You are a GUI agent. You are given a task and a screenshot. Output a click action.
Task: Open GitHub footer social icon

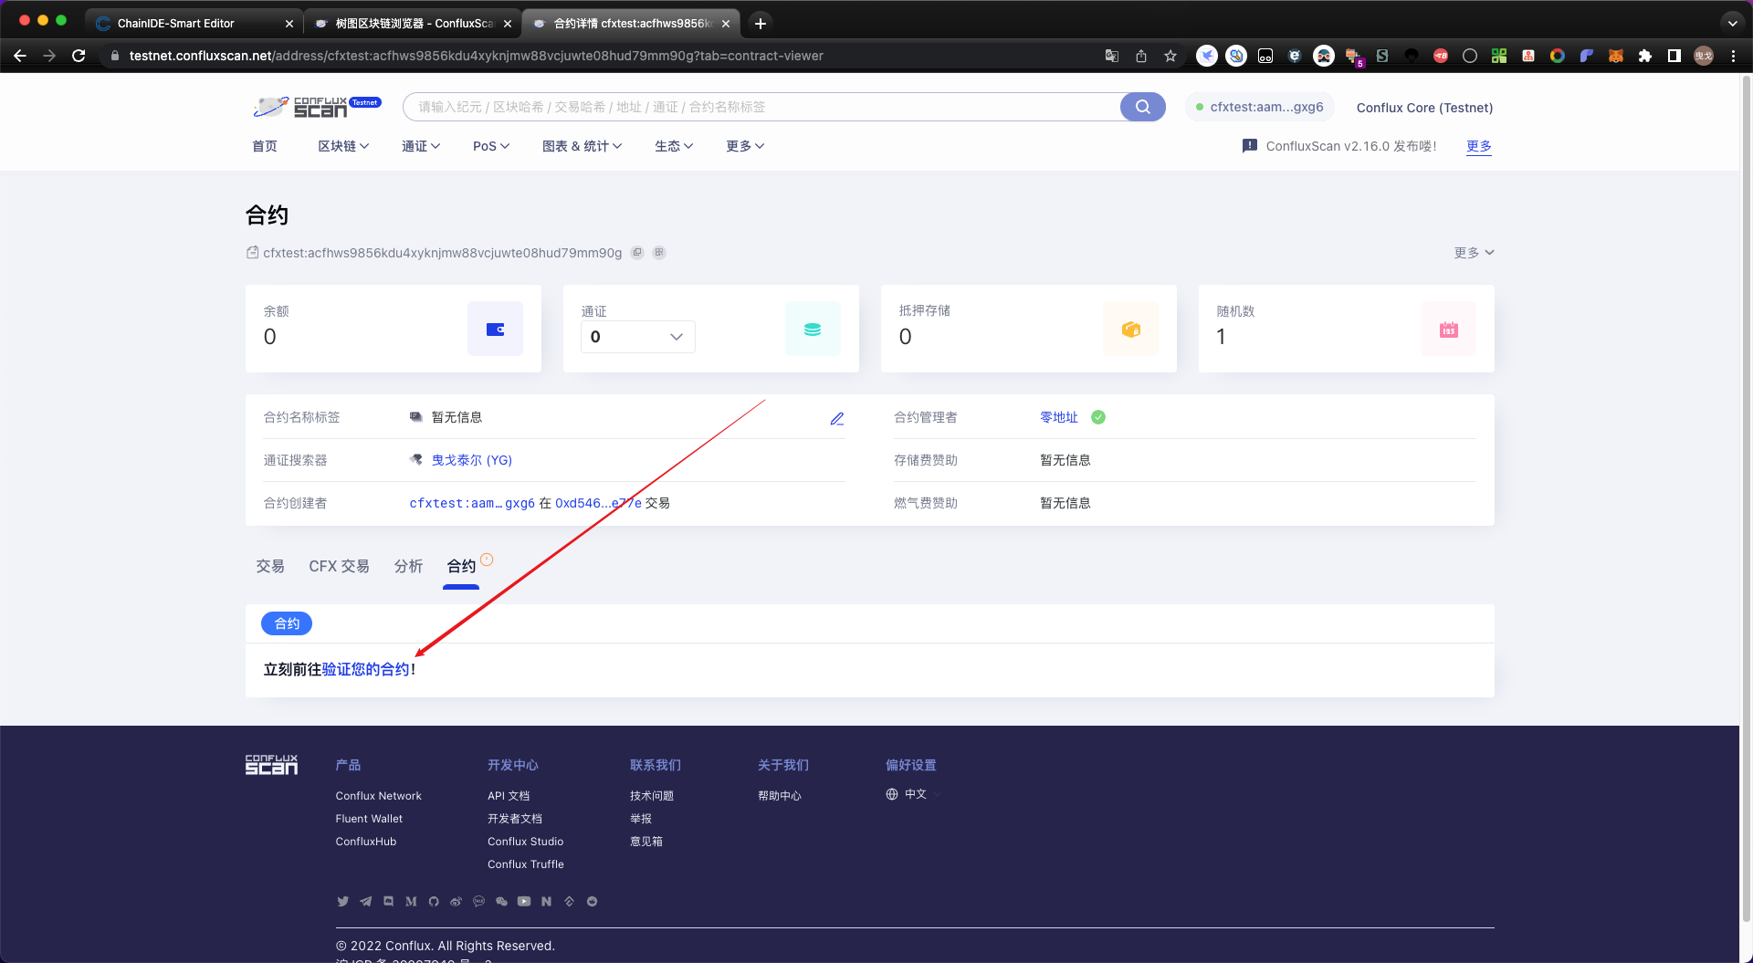point(434,901)
